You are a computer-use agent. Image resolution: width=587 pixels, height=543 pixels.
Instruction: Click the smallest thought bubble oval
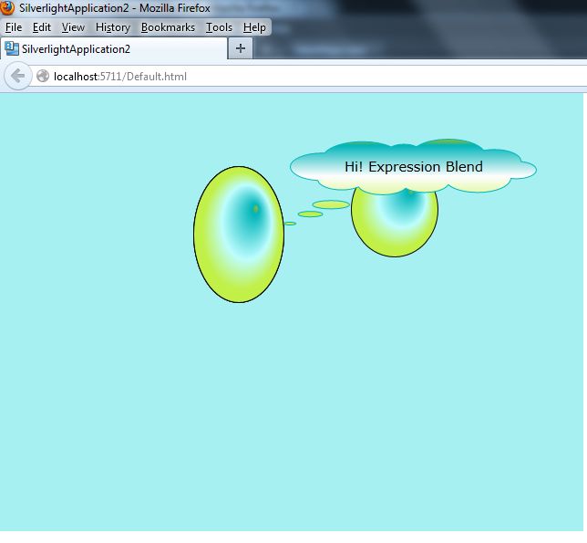point(290,224)
